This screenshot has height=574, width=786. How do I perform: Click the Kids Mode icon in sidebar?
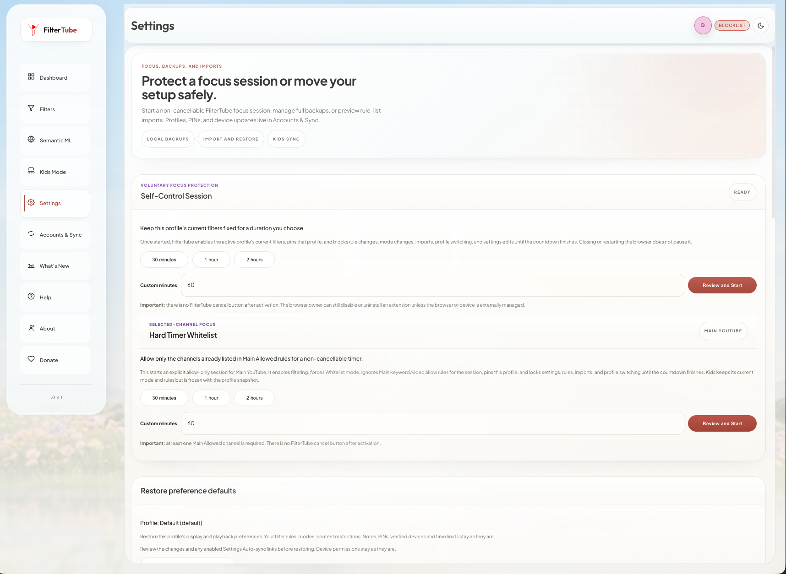pyautogui.click(x=31, y=171)
